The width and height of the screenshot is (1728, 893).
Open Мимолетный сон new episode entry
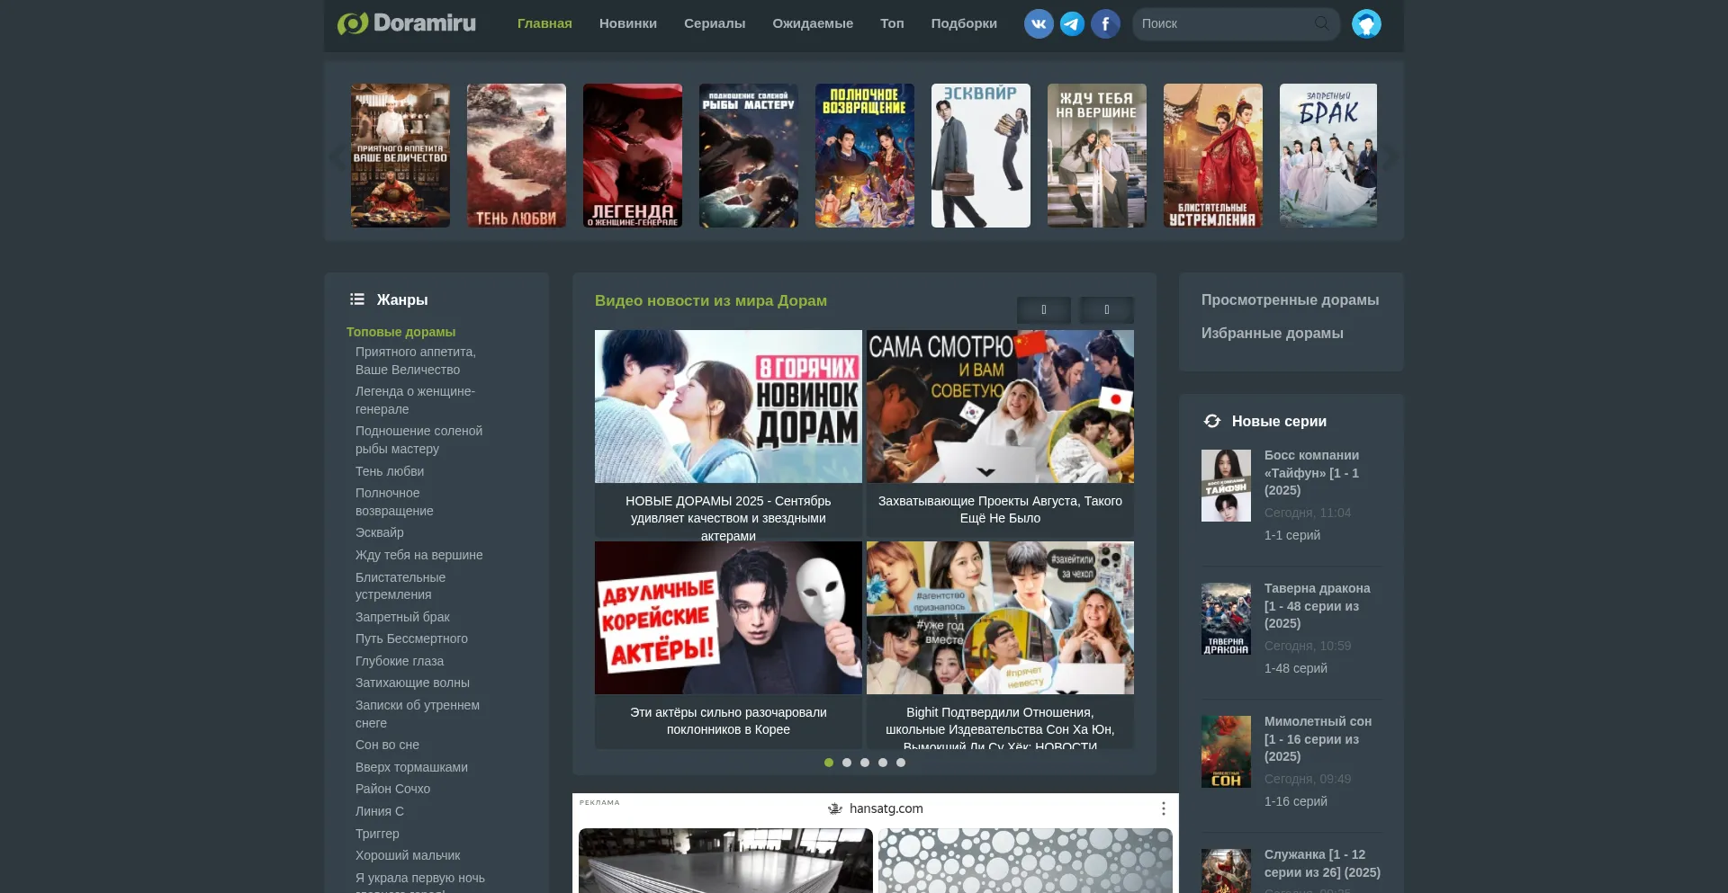click(1318, 739)
